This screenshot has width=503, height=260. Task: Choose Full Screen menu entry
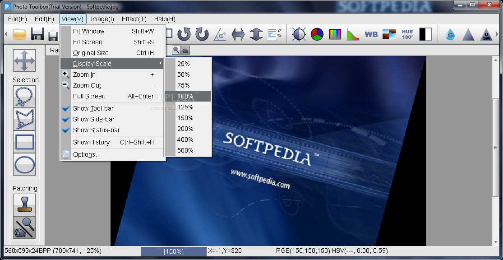(x=113, y=96)
